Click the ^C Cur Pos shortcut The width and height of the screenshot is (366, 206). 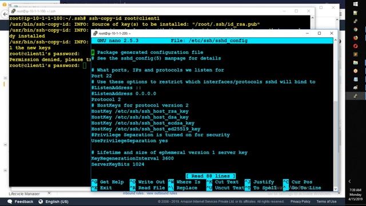297,182
